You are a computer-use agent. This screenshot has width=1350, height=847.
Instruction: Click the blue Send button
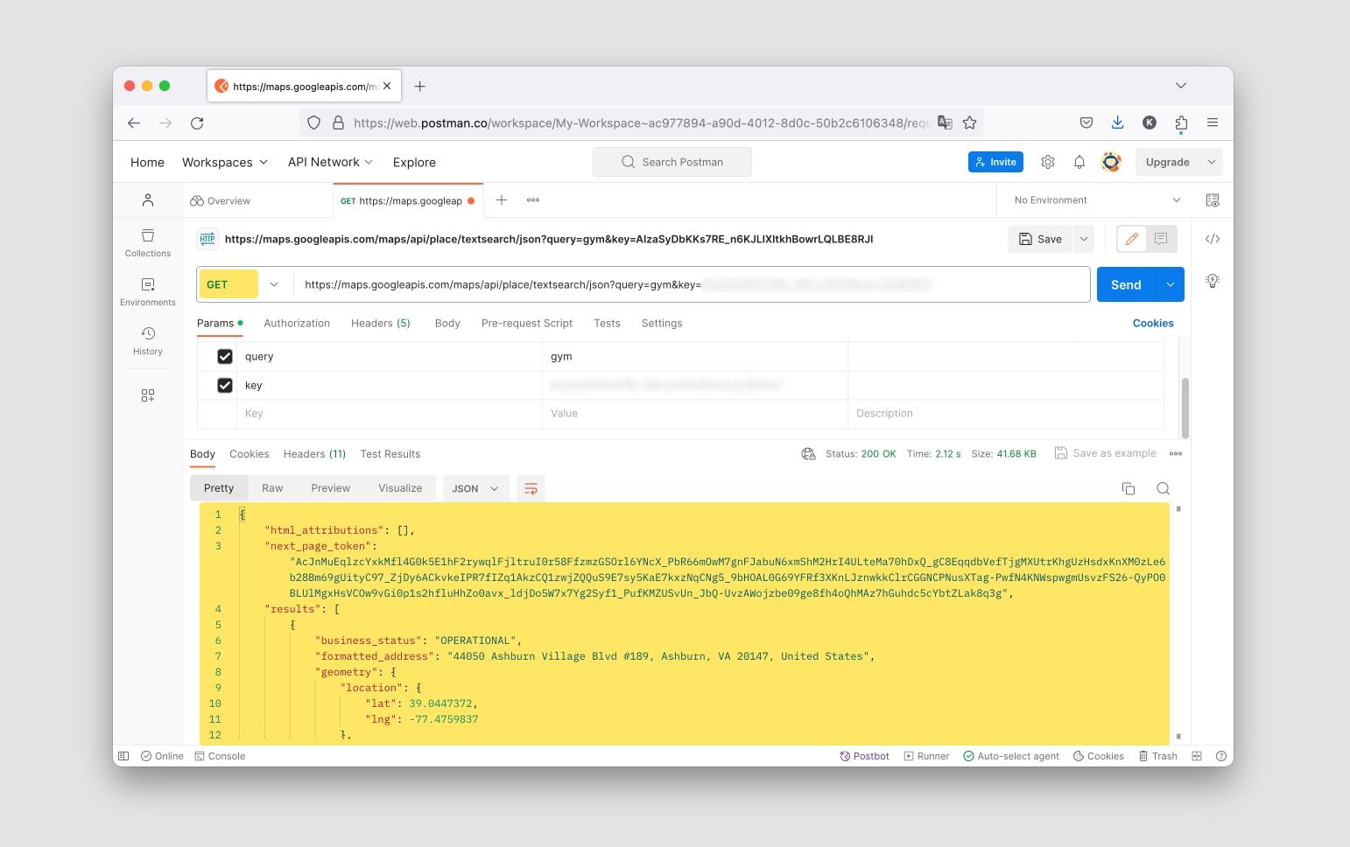point(1126,284)
